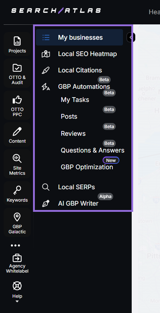
Task: Click the AI GBP Writer pen icon
Action: 46,203
